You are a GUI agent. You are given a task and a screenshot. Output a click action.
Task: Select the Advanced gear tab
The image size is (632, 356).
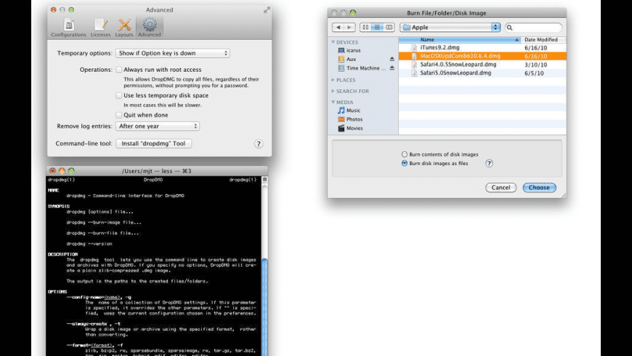150,28
